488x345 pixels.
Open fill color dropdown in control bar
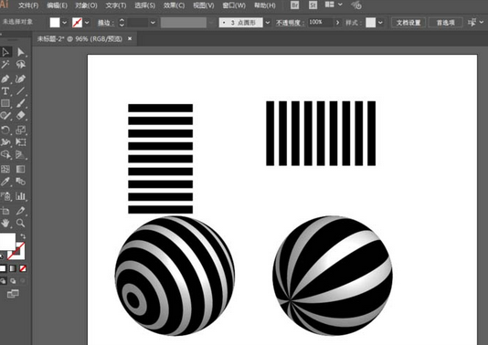click(x=64, y=23)
